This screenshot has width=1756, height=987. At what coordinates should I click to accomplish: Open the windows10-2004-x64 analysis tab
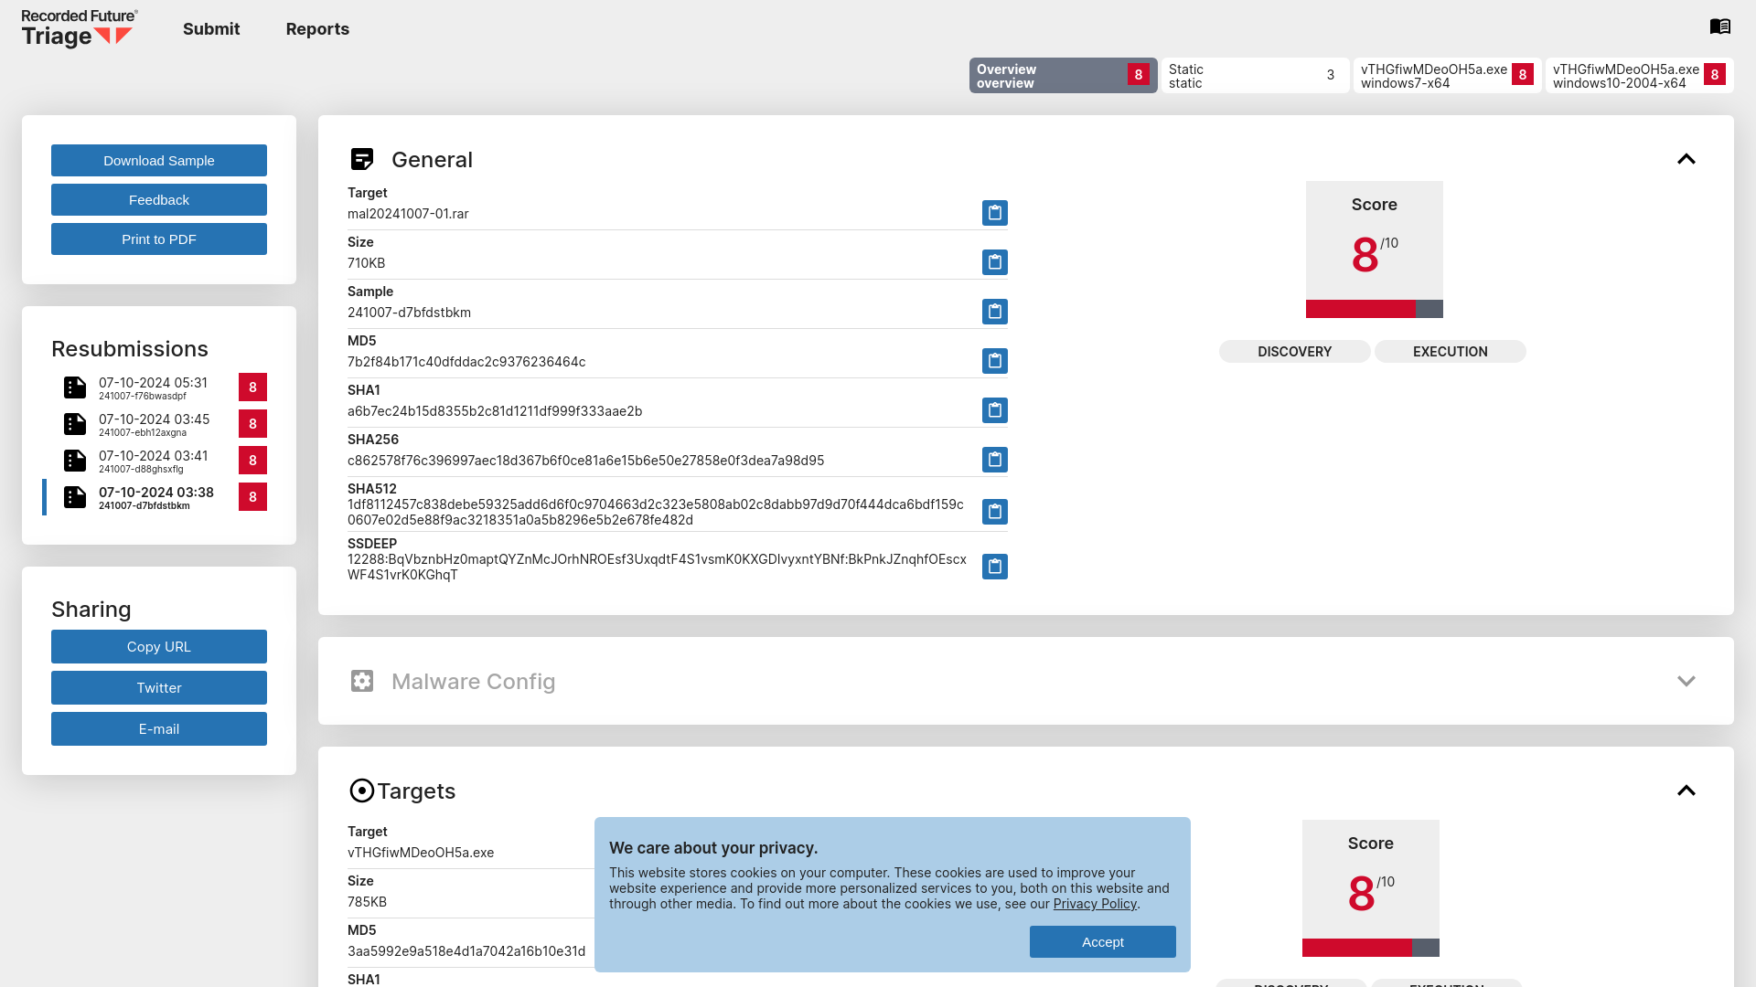(1639, 76)
